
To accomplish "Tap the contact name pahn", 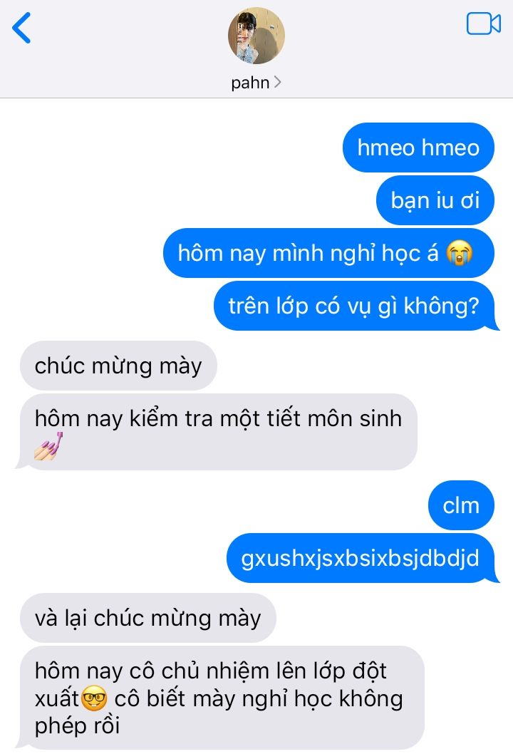I will pyautogui.click(x=250, y=83).
